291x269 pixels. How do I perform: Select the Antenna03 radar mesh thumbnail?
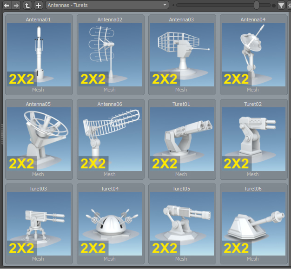click(x=182, y=54)
